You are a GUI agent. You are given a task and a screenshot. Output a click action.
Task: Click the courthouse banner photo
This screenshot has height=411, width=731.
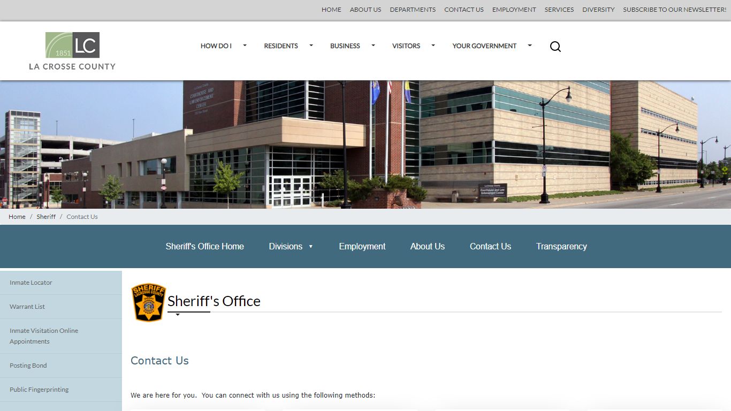[x=365, y=144]
